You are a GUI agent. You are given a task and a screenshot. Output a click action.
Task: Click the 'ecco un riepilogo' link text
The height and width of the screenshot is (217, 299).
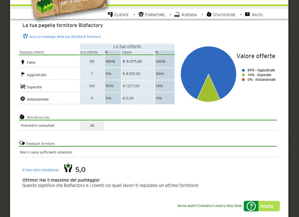65,37
